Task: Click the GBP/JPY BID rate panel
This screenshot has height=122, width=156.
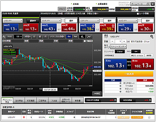Action: click(87, 28)
